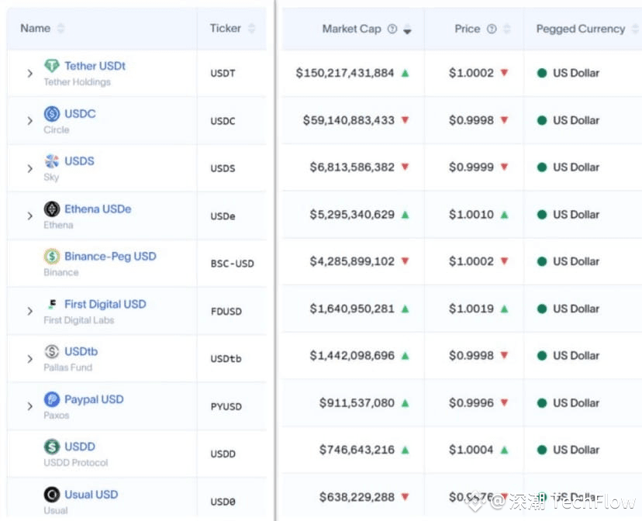The height and width of the screenshot is (521, 642).
Task: Click the red down arrow beside USDC market cap
Action: coord(405,120)
